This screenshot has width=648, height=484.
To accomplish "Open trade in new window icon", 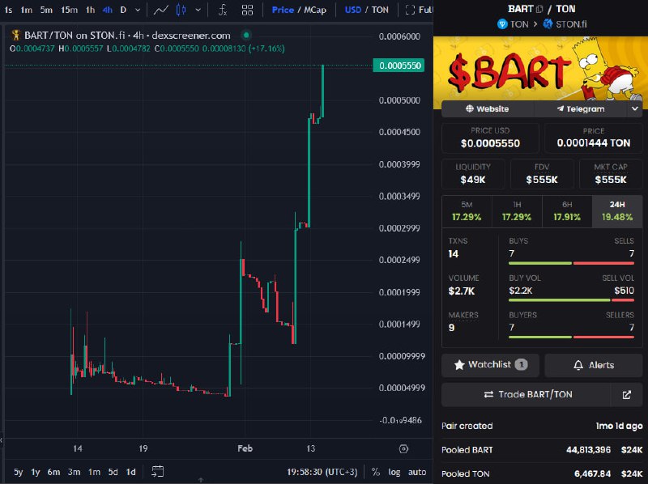I will click(x=626, y=395).
